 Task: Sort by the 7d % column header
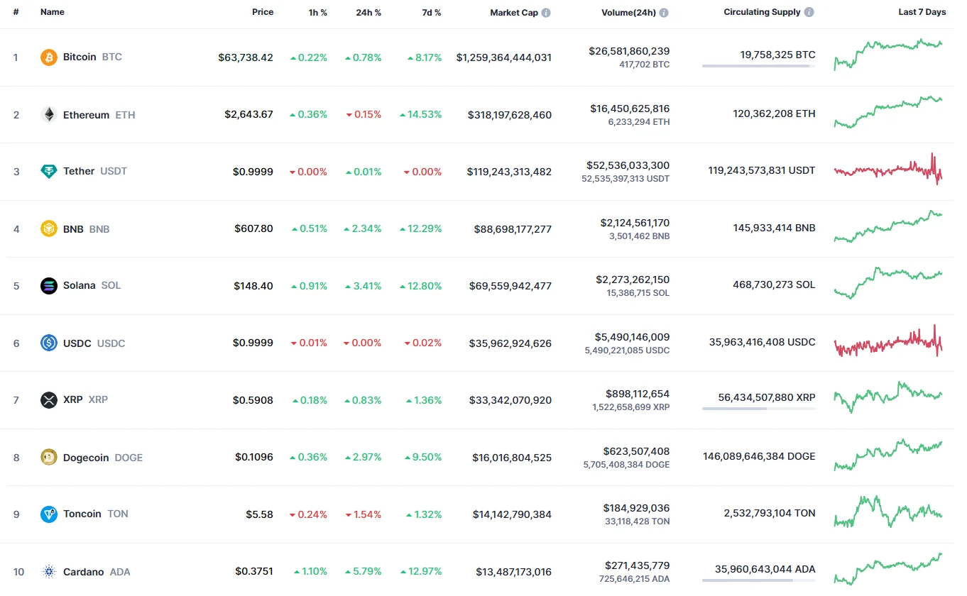click(430, 13)
